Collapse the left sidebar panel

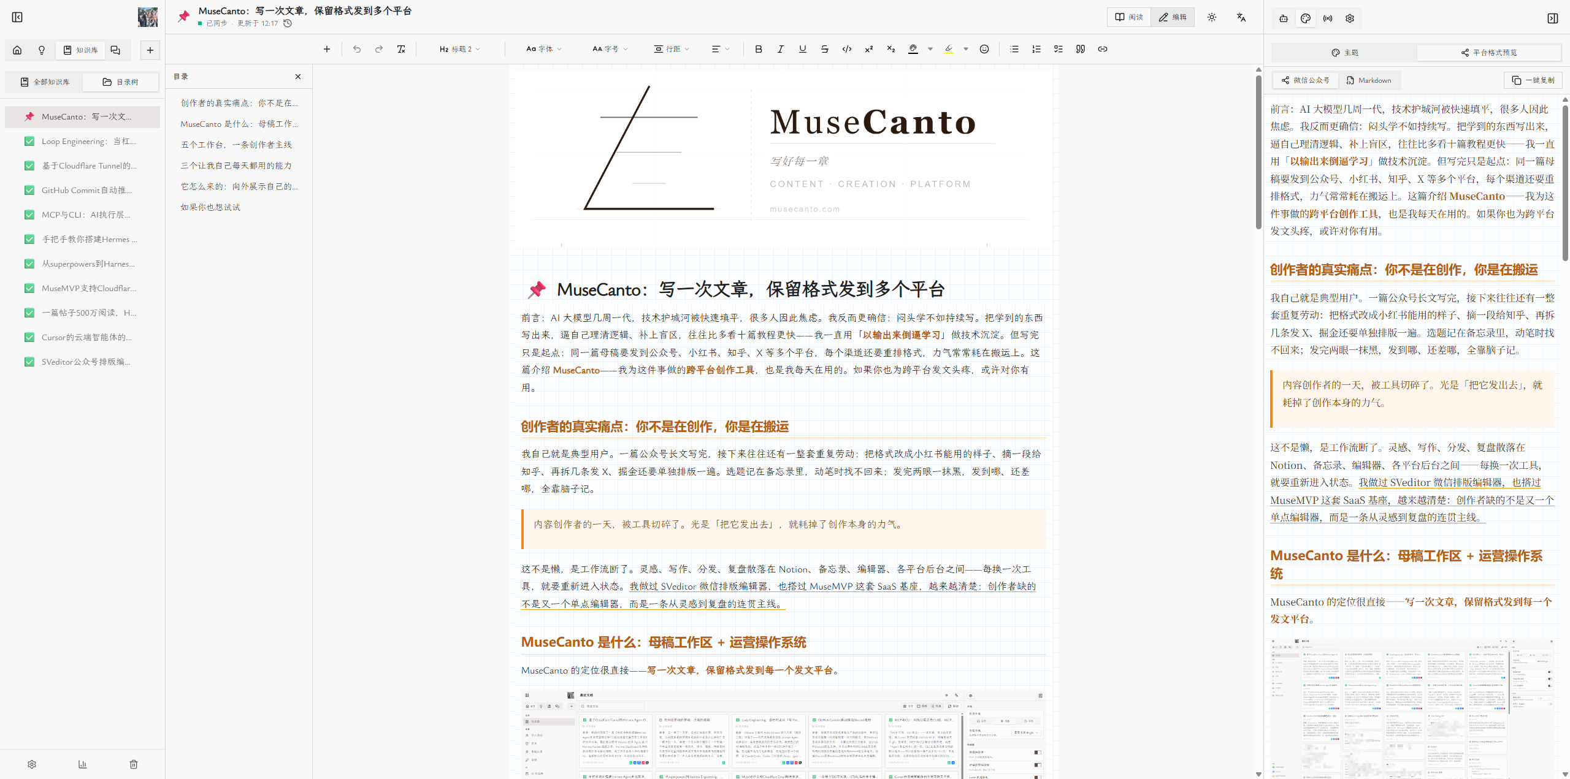(17, 17)
